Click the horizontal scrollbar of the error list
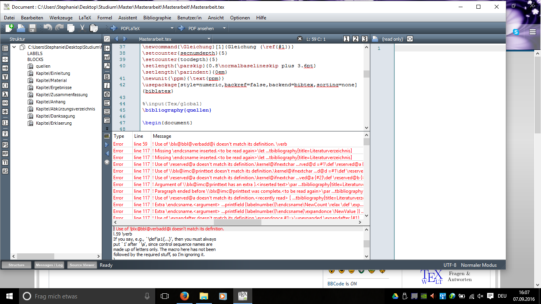 [238, 222]
